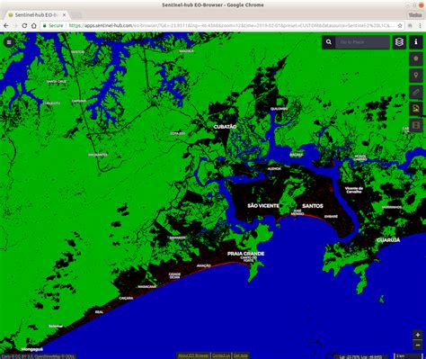Open the About EO Browser link
Screen dimensions: 426x359
coord(193,355)
